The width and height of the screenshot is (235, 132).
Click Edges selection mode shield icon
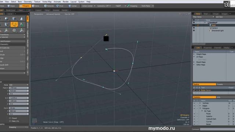9,6
